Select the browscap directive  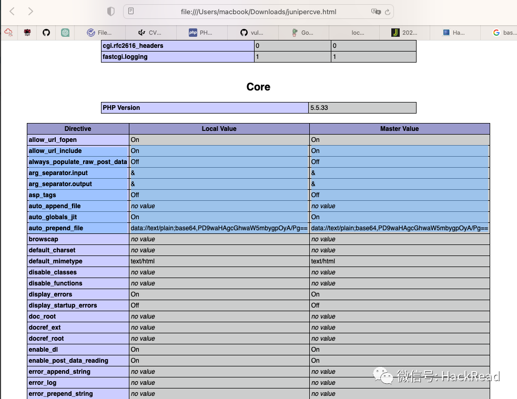point(43,239)
